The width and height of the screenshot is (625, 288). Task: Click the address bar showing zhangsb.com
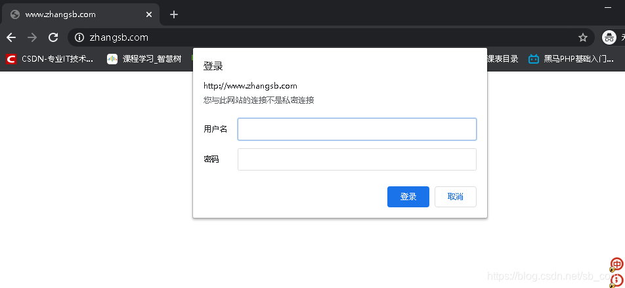[331, 37]
